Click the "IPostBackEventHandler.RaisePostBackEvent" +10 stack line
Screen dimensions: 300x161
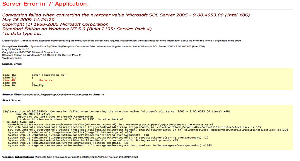pyautogui.click(x=108, y=138)
